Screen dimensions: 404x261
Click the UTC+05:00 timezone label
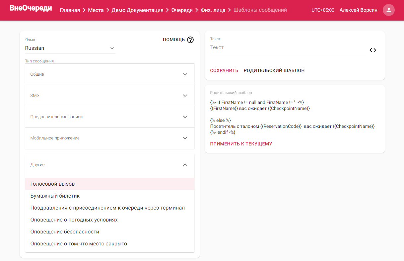pyautogui.click(x=323, y=10)
